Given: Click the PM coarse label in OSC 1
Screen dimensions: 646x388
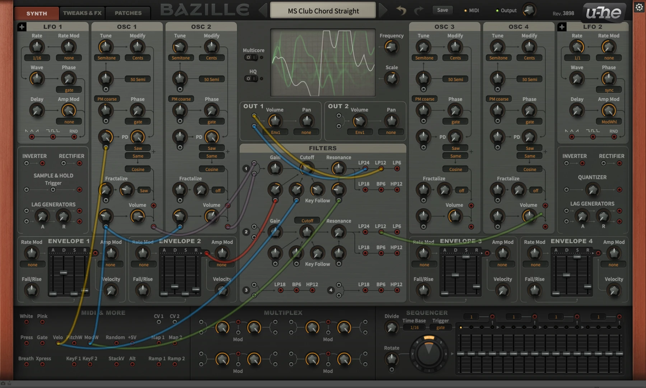Looking at the screenshot, I should tap(107, 99).
